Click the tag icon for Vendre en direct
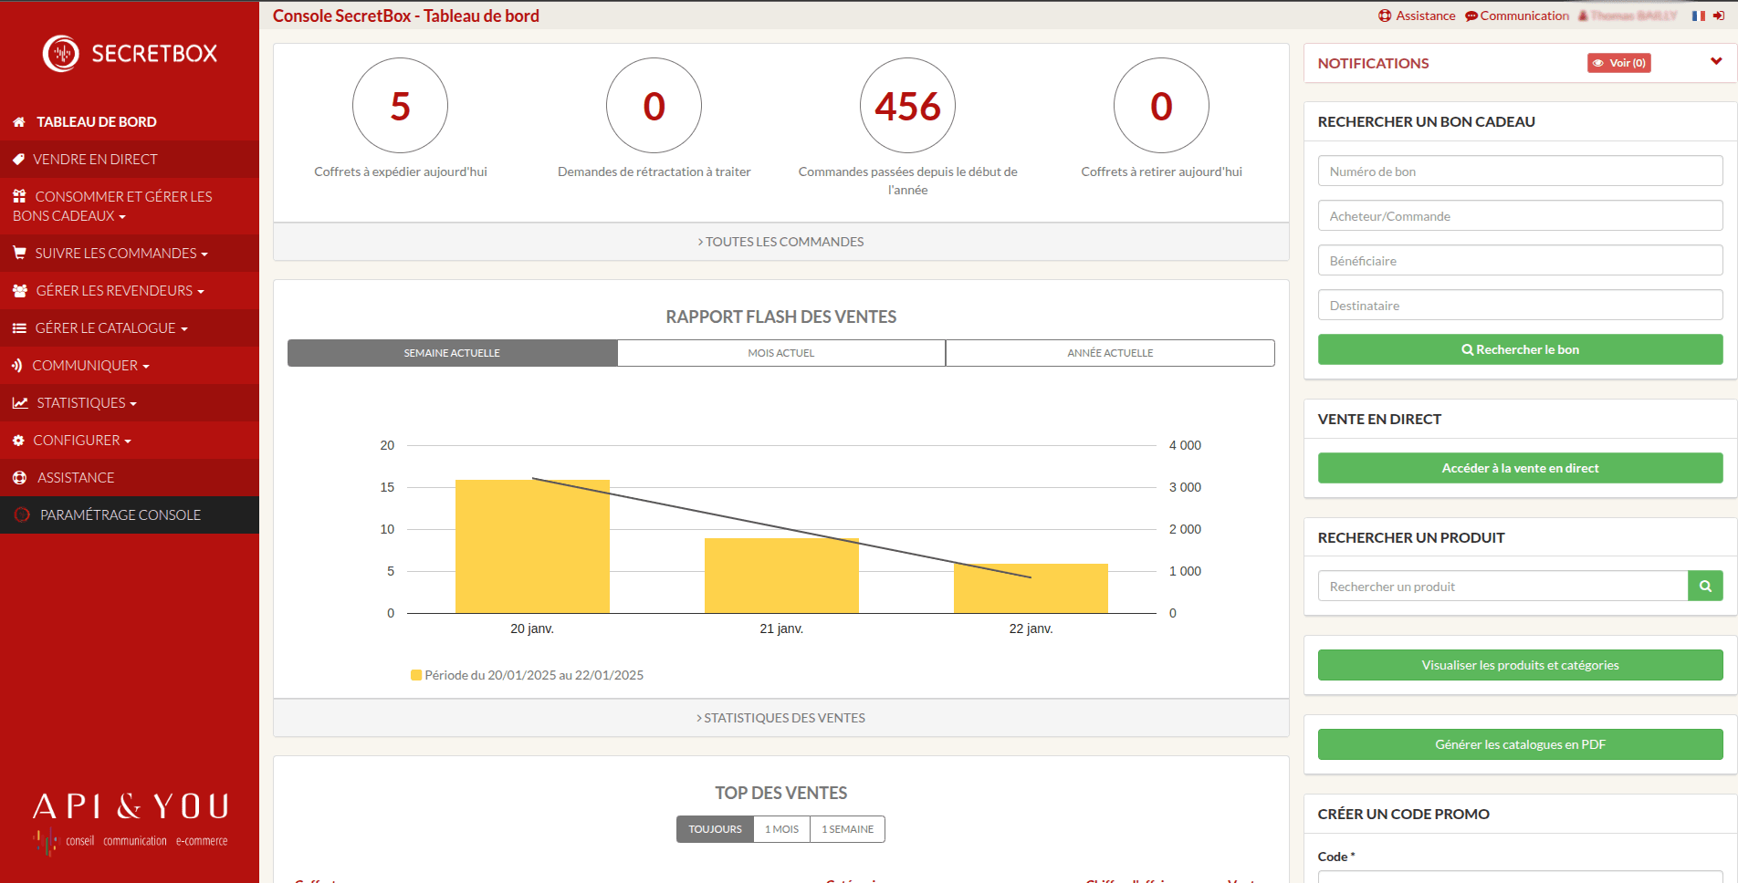1738x883 pixels. click(x=18, y=160)
